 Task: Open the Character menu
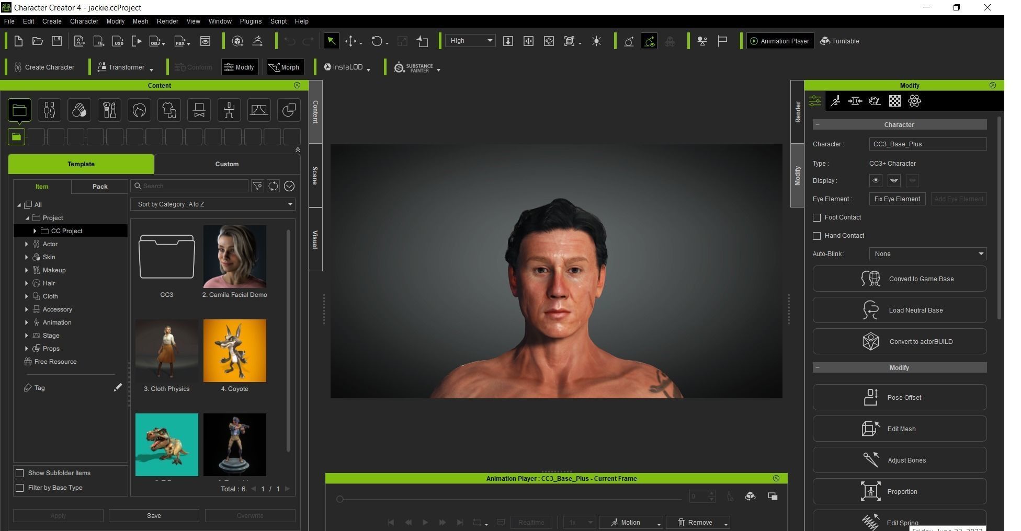pos(84,21)
